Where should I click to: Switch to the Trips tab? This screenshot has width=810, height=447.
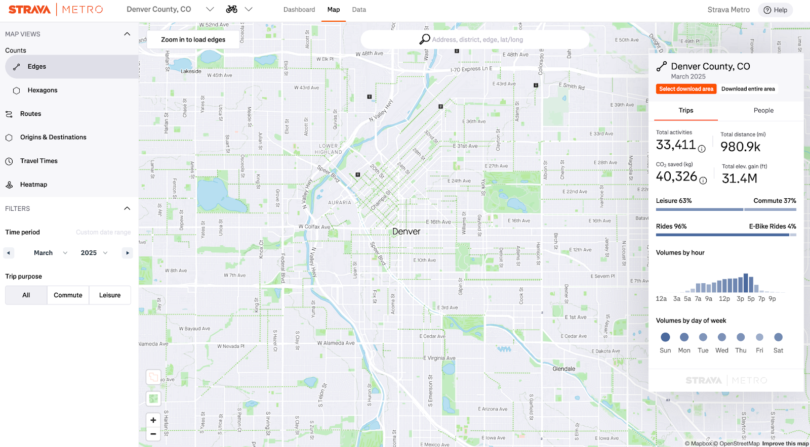click(x=686, y=111)
